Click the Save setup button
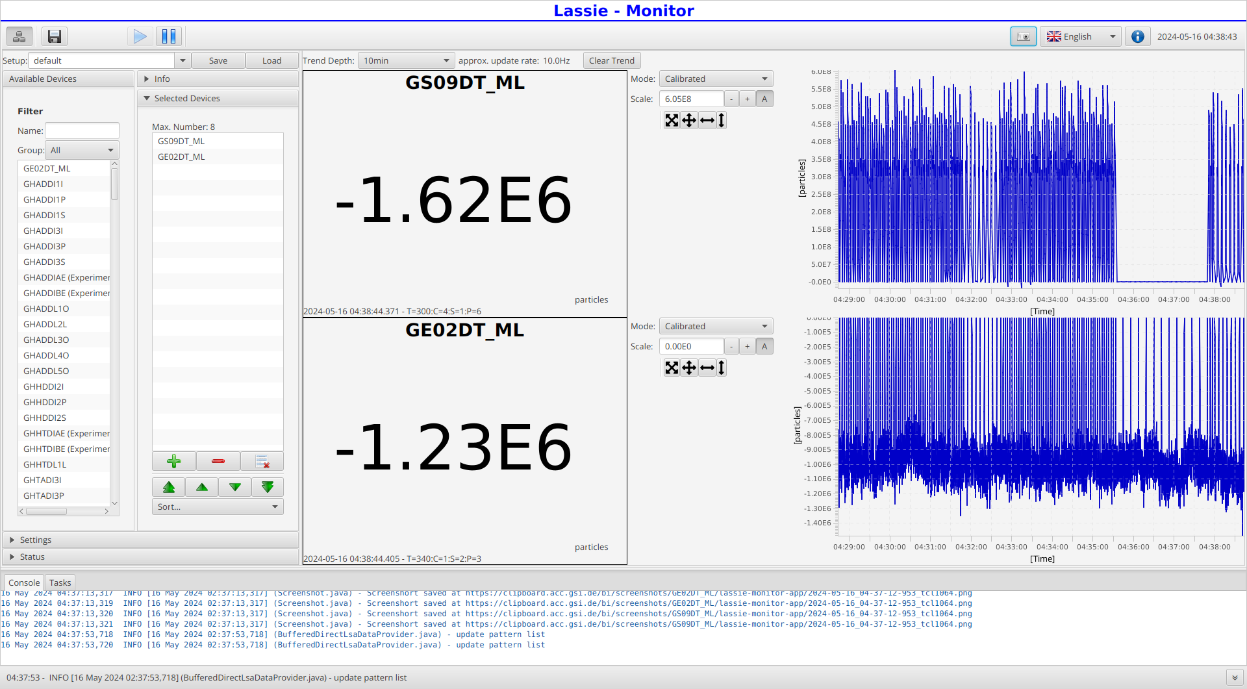 coord(218,60)
